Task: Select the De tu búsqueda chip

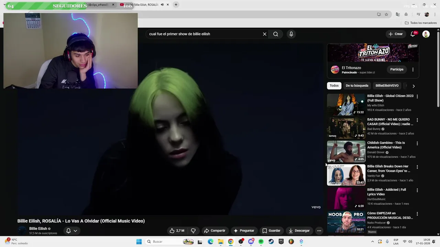Action: (x=357, y=85)
